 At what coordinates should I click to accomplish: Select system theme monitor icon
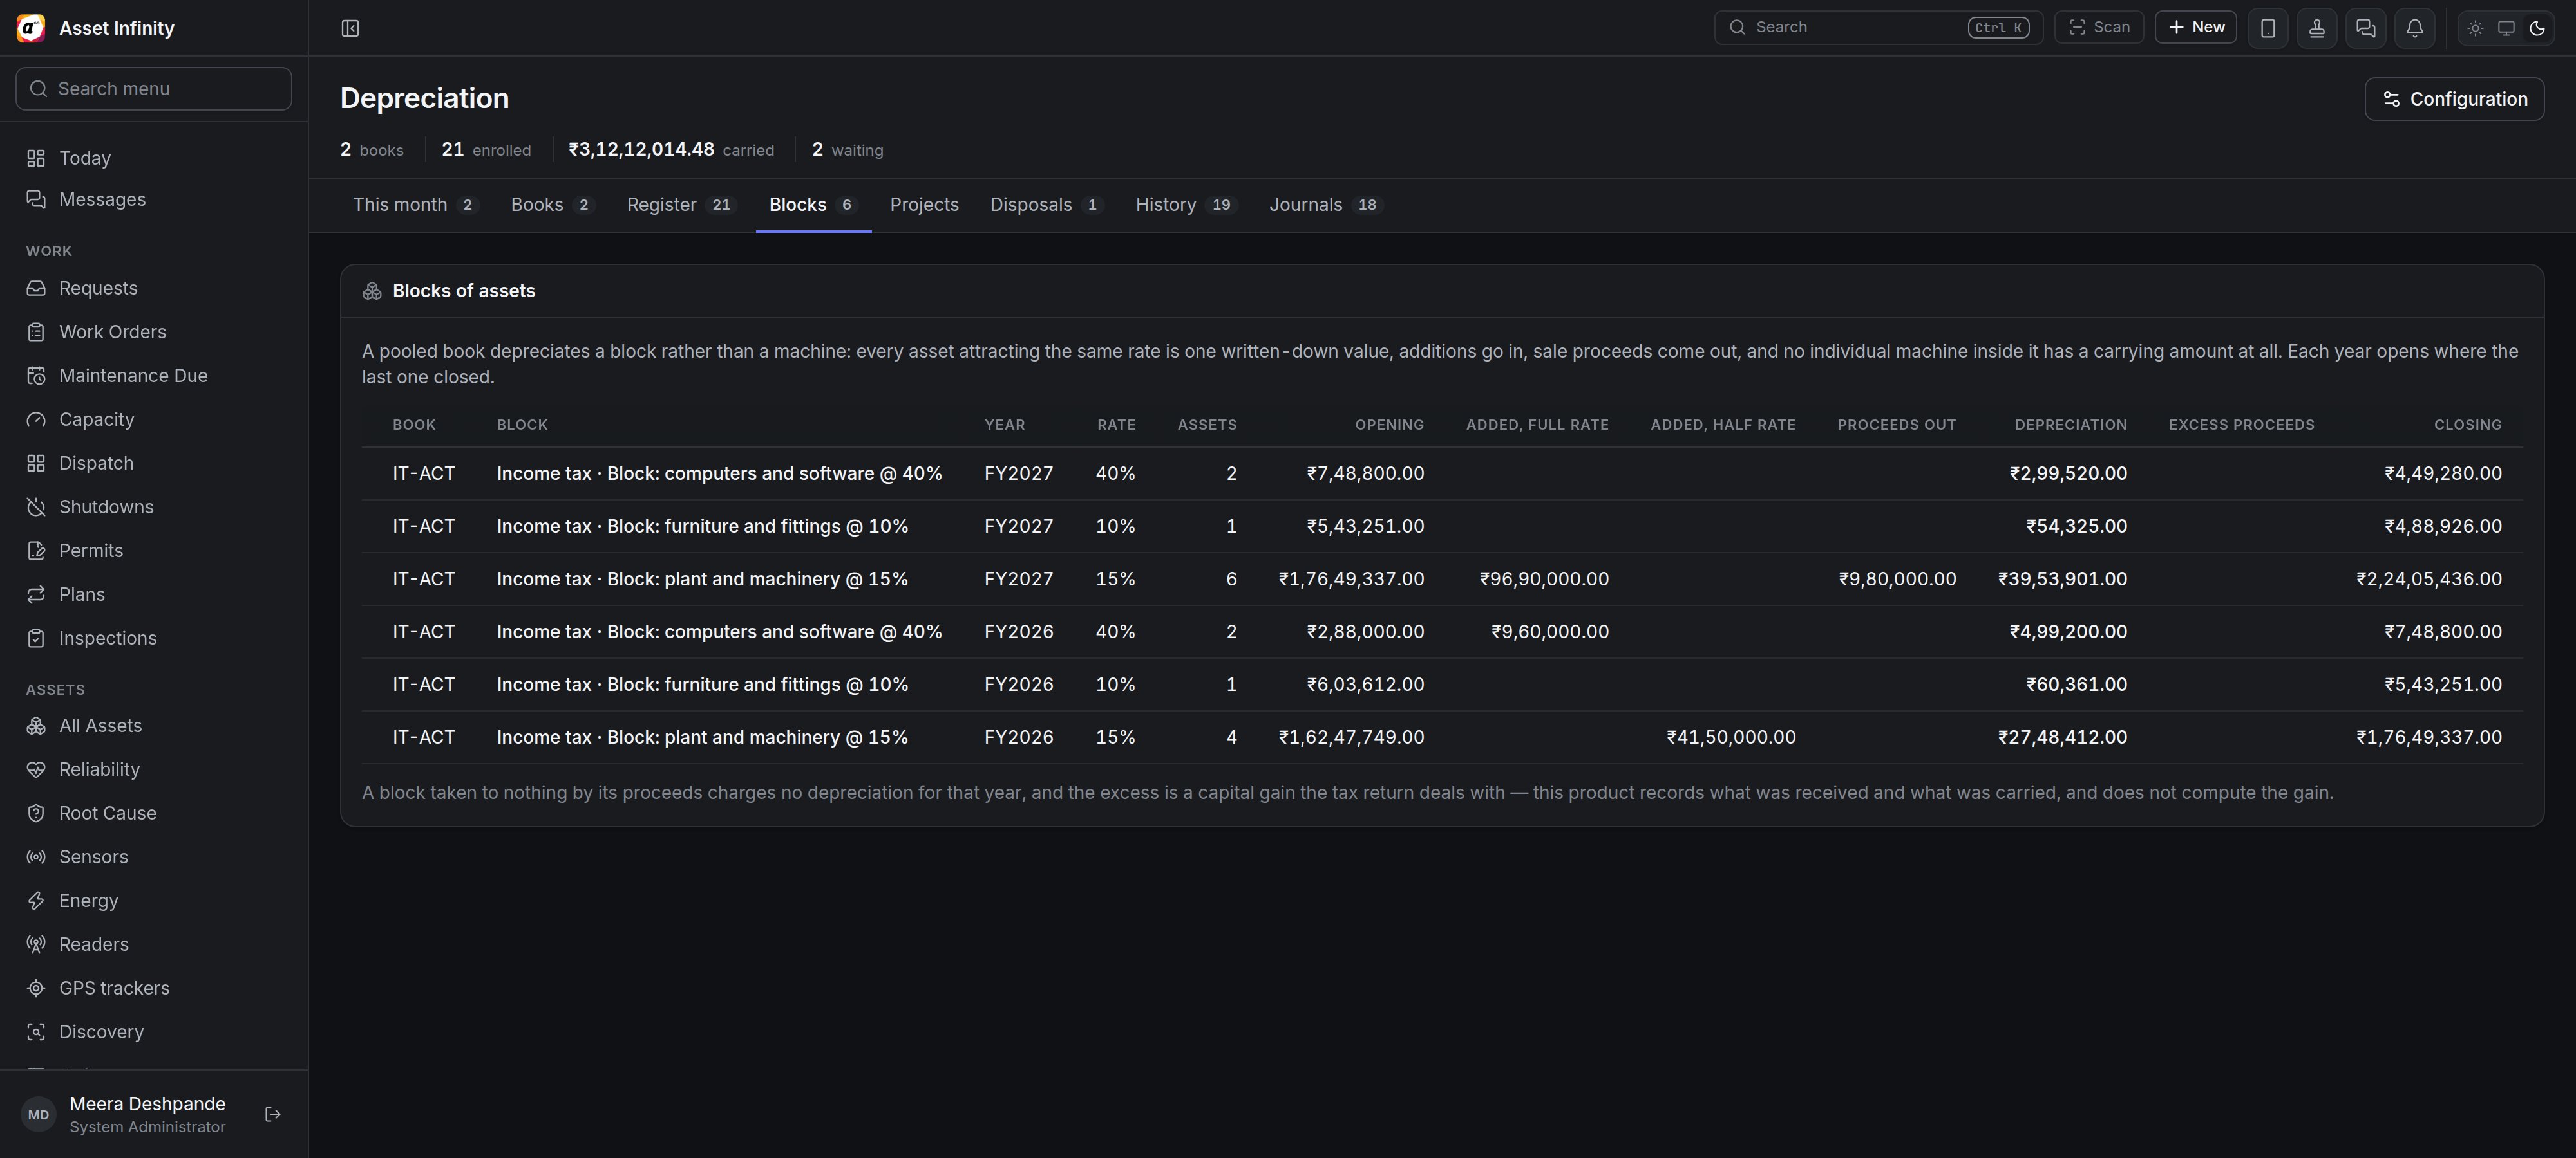(x=2506, y=28)
